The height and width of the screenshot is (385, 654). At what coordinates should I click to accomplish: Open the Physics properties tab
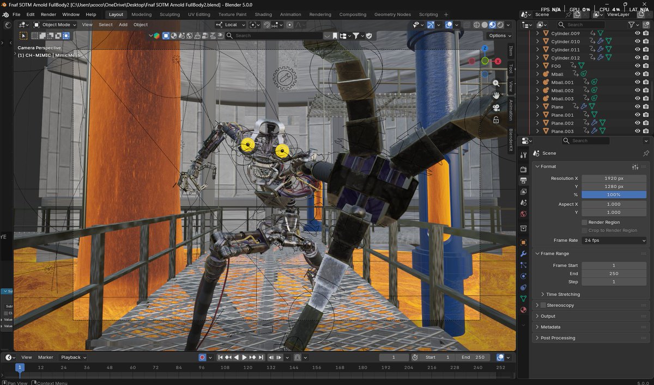[524, 276]
